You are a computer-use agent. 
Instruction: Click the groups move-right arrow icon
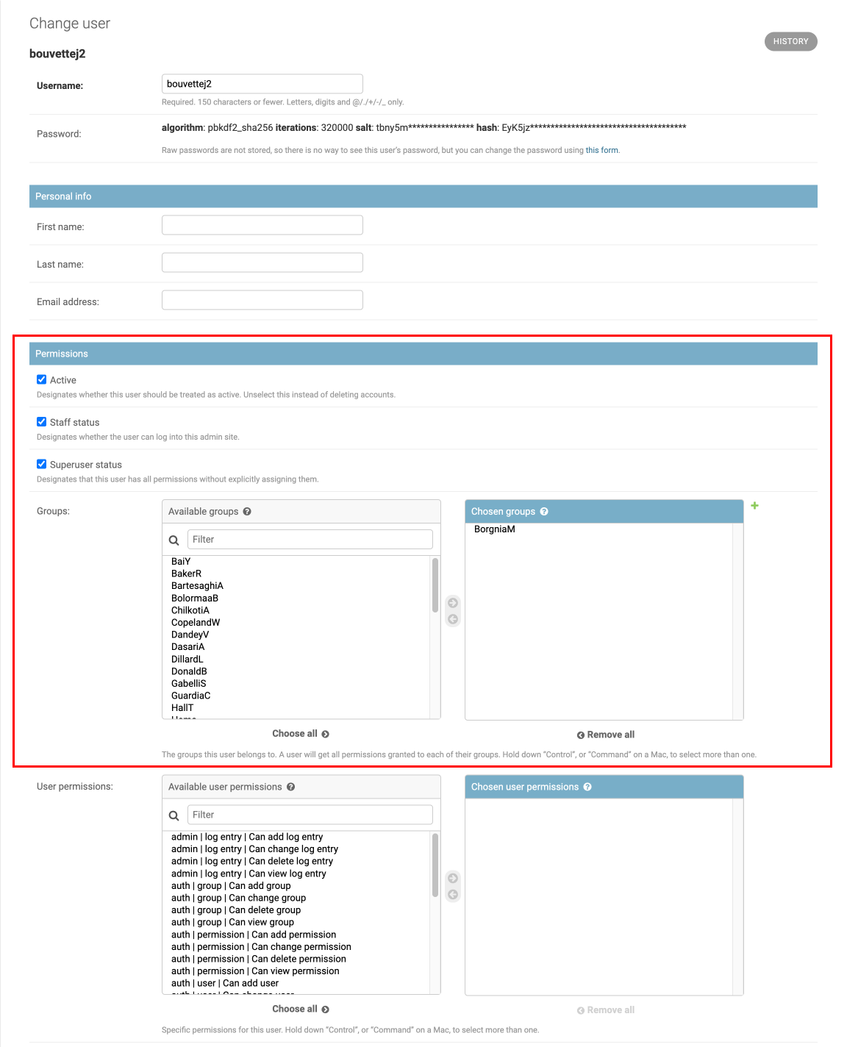pos(453,603)
